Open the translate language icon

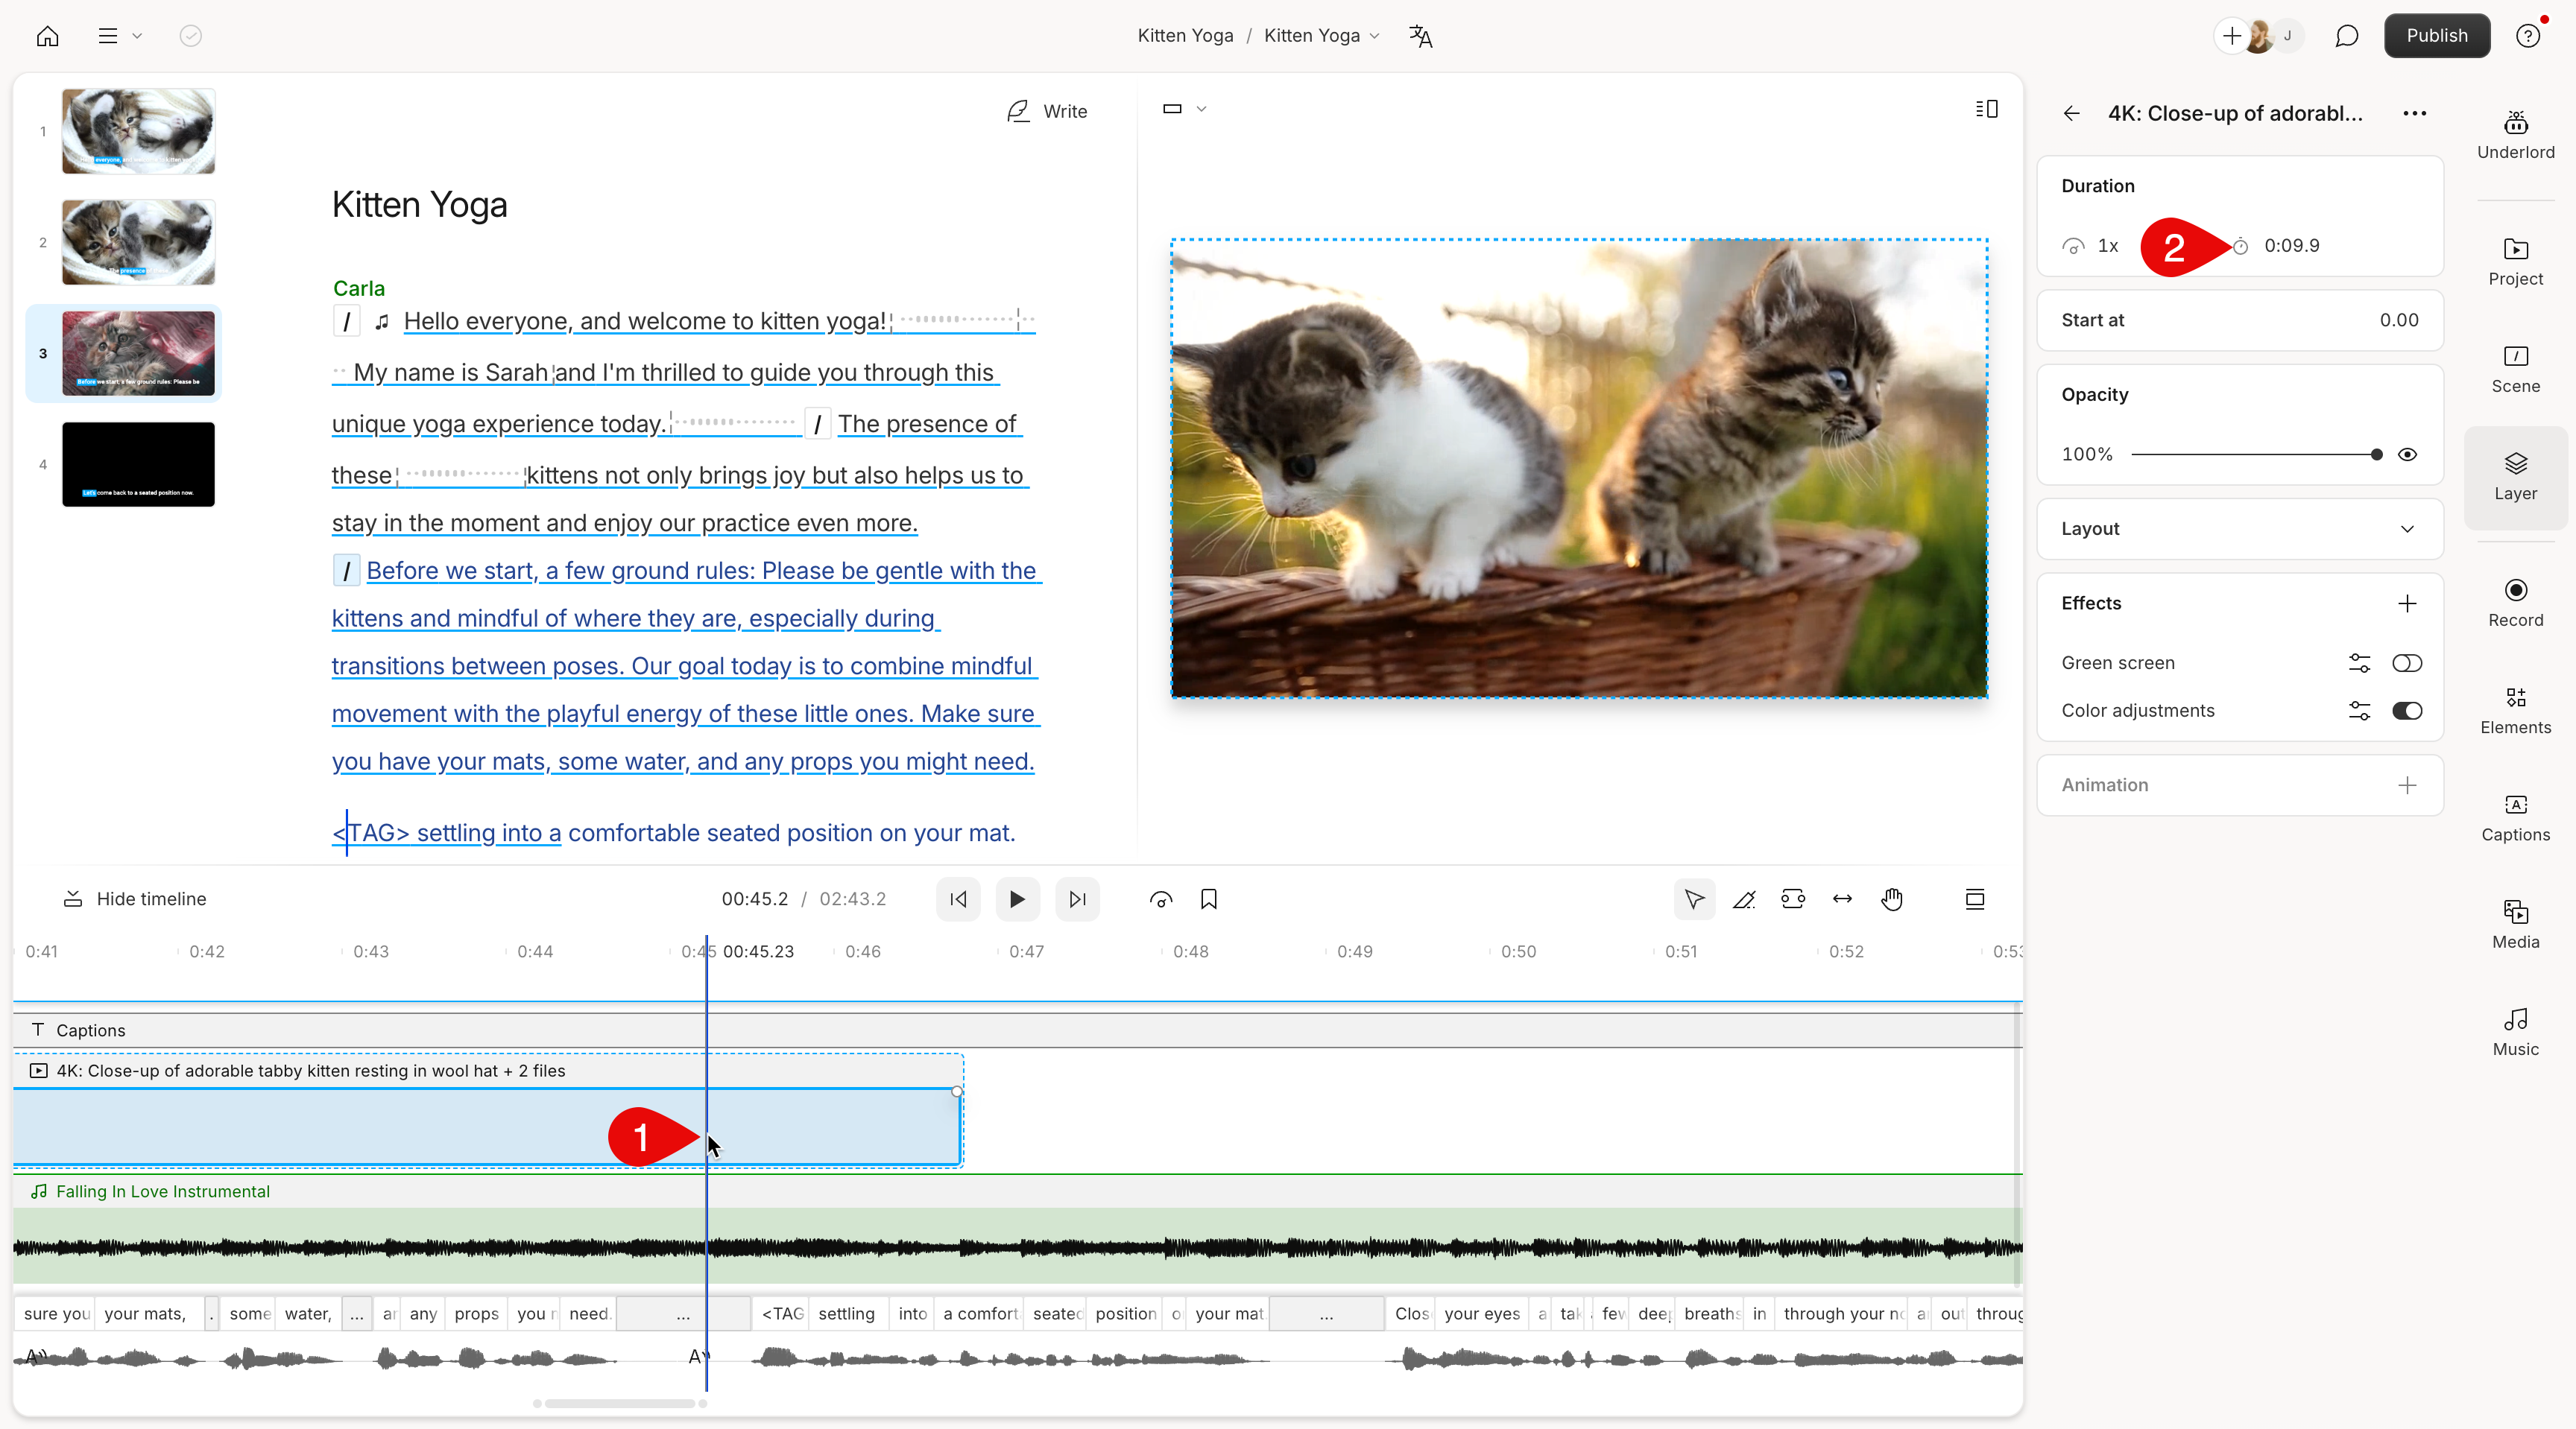[1420, 36]
